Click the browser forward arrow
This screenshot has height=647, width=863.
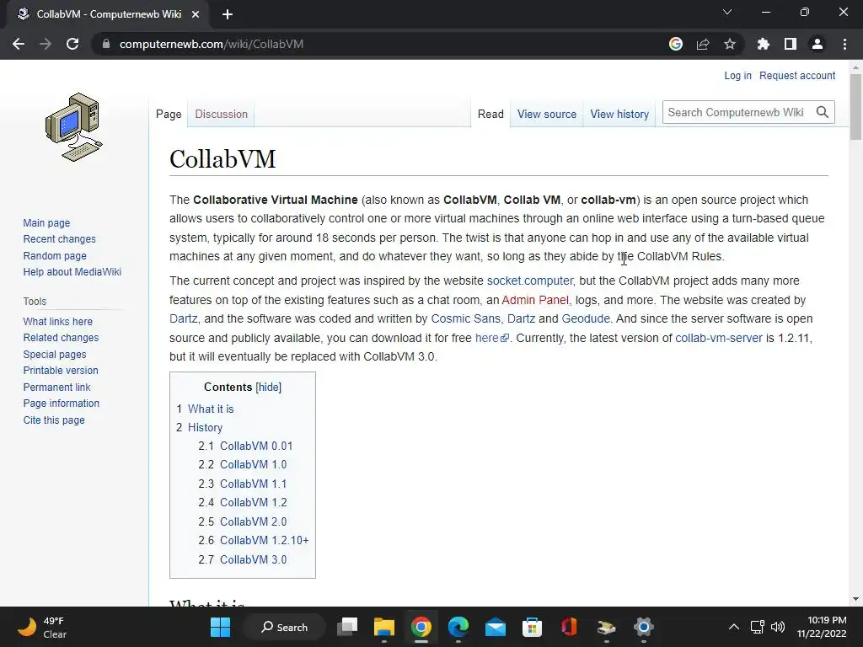[x=46, y=44]
